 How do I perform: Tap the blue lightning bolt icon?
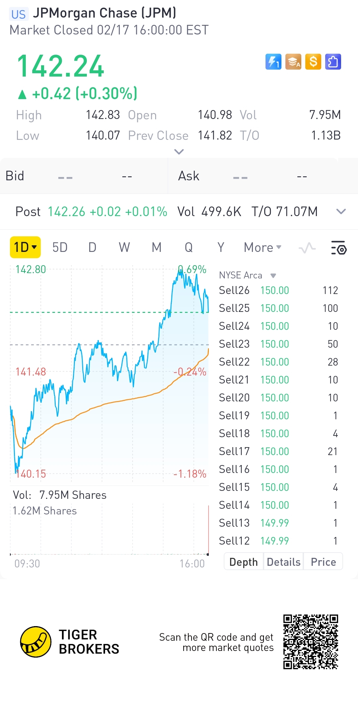click(x=273, y=62)
